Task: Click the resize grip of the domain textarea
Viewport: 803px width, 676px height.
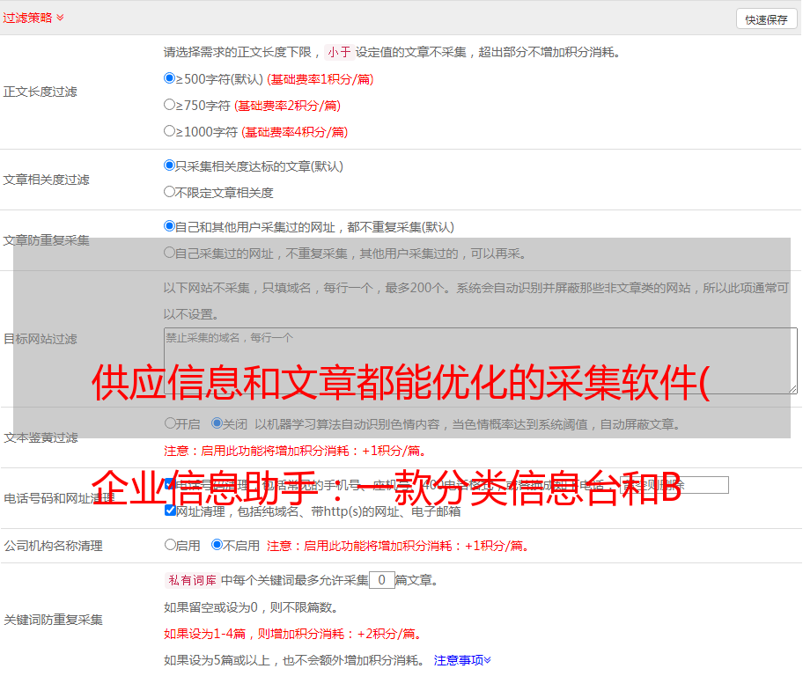Action: click(x=792, y=389)
